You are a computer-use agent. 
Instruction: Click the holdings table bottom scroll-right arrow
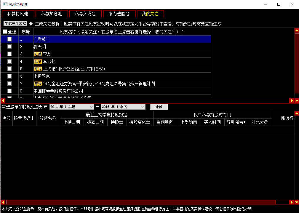[292, 202]
